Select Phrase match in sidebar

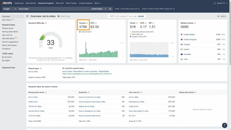pyautogui.click(x=8, y=28)
